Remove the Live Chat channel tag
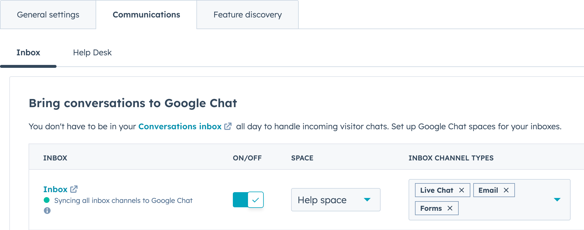This screenshot has width=584, height=230. pyautogui.click(x=462, y=190)
